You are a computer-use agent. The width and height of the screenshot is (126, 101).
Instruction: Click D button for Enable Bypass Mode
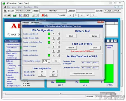[58, 38]
